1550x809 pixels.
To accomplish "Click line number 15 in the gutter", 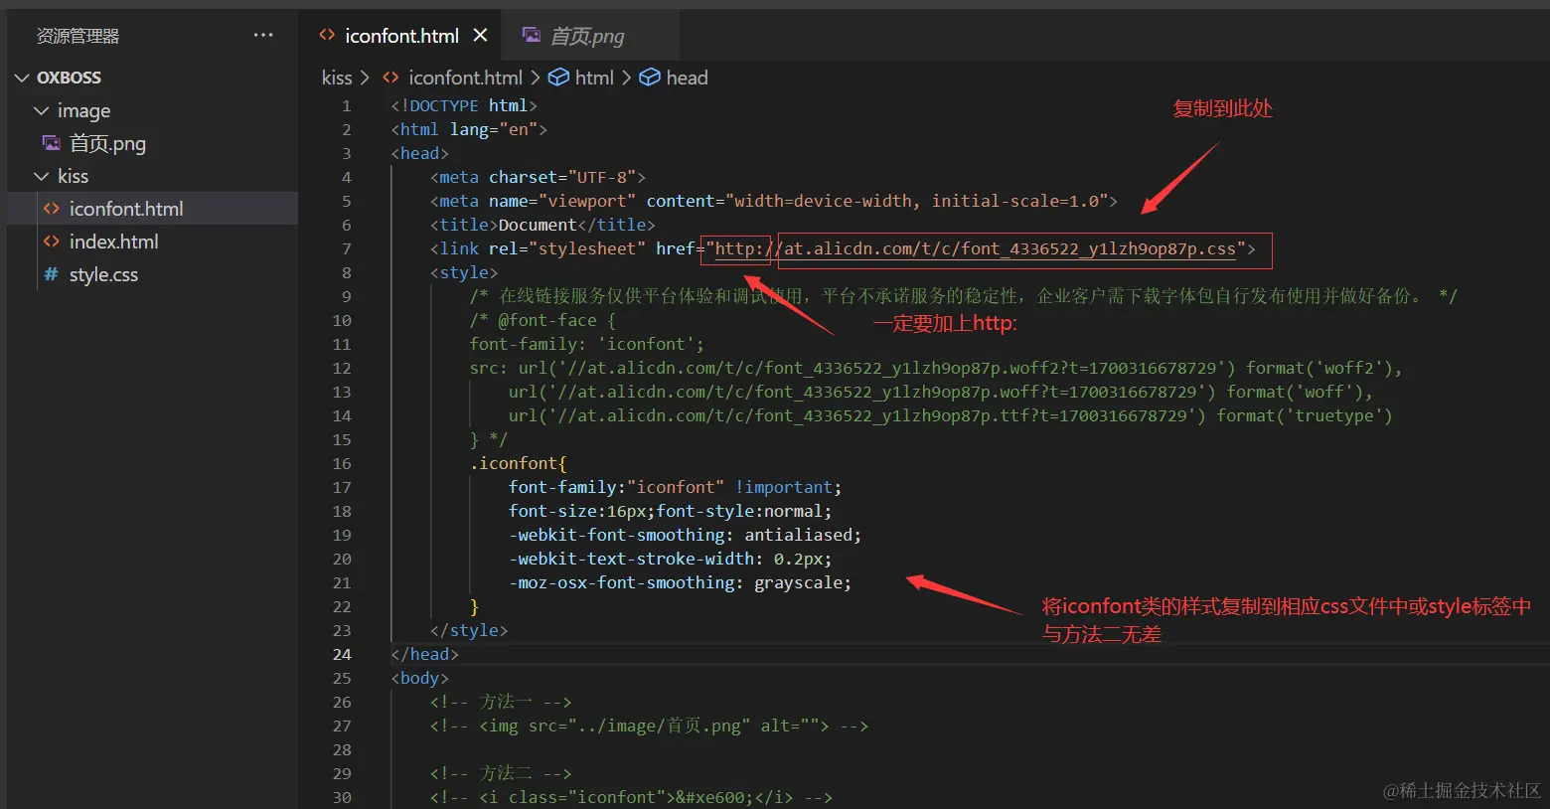I will [x=342, y=439].
